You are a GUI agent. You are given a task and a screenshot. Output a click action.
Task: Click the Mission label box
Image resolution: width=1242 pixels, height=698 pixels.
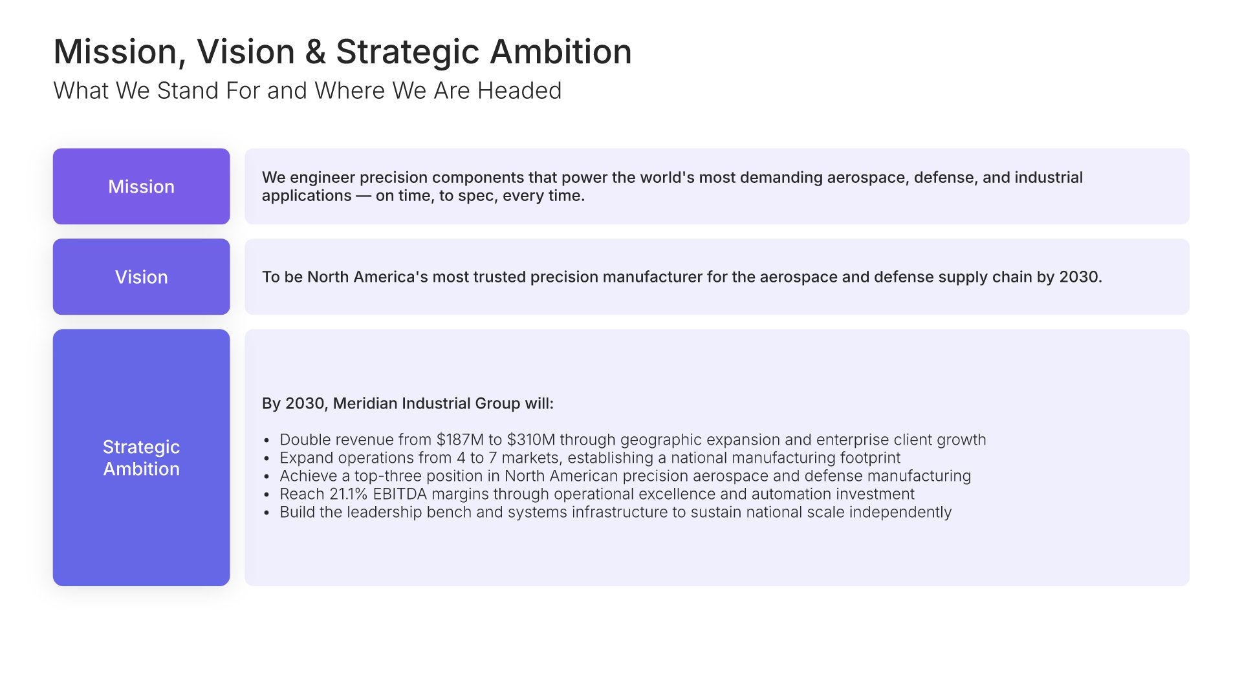click(x=141, y=187)
